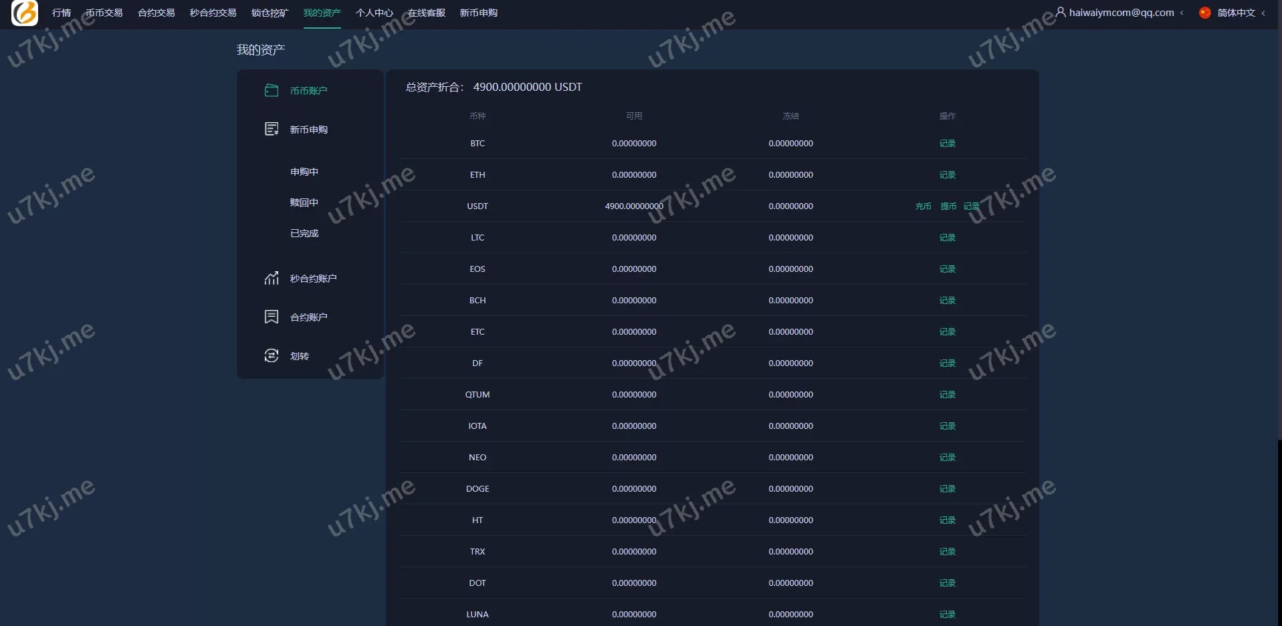Click the China flag language icon

coord(1205,13)
